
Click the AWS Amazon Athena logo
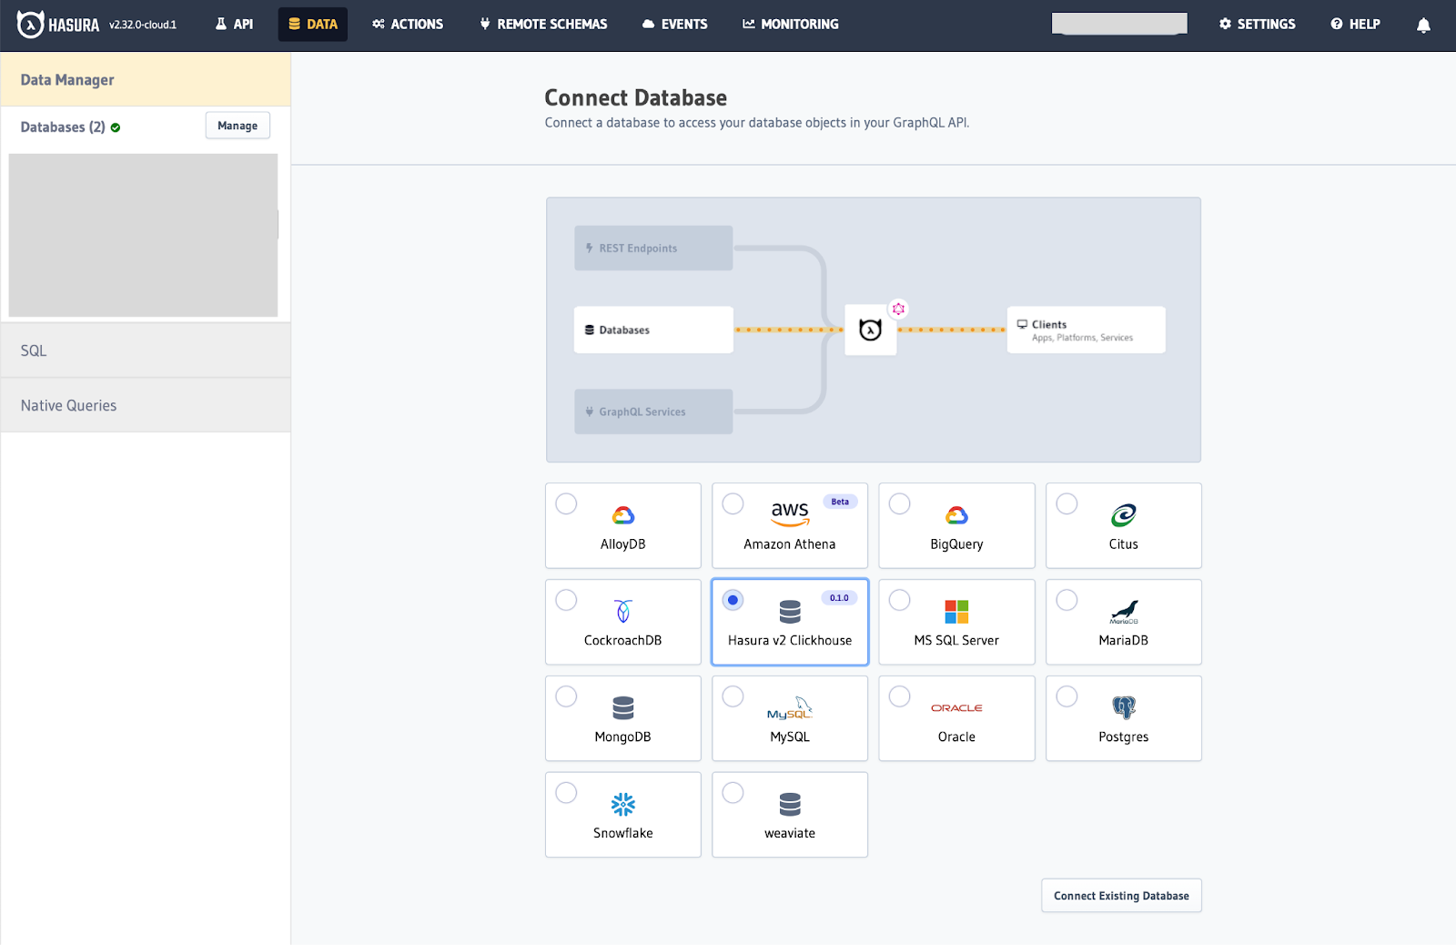790,513
